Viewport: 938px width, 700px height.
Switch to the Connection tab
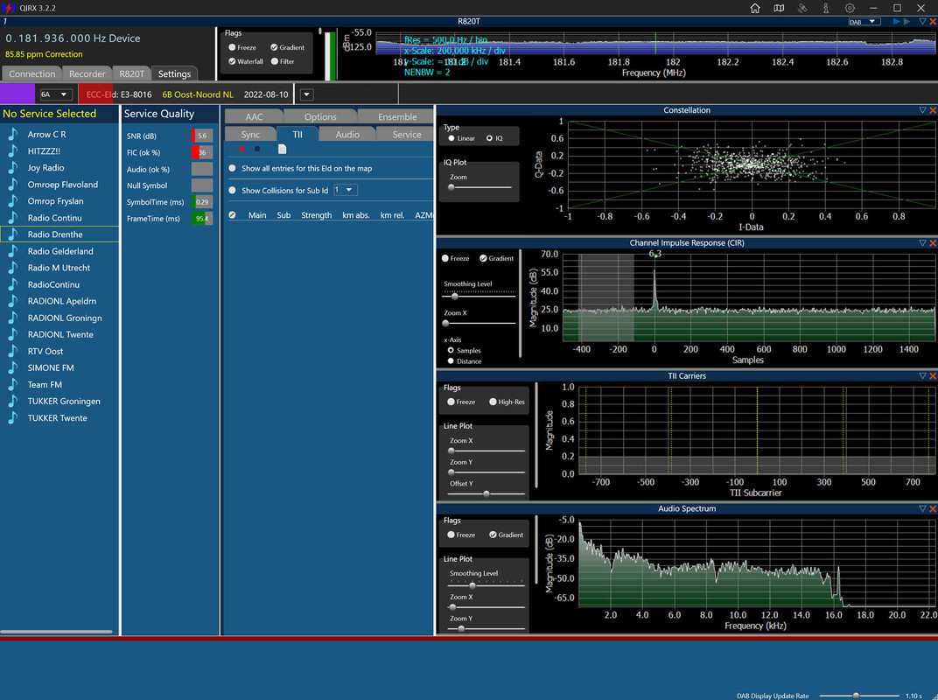(31, 73)
